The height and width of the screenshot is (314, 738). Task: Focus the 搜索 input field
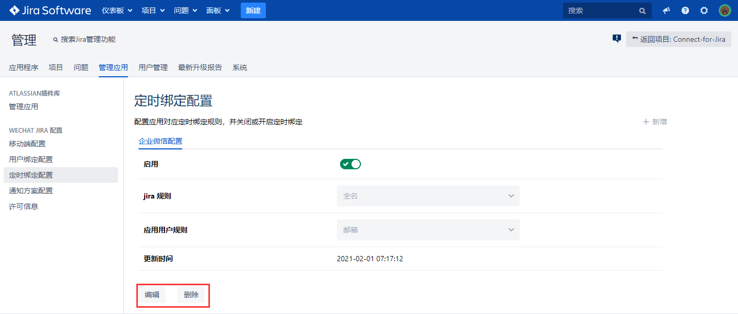[x=601, y=10]
